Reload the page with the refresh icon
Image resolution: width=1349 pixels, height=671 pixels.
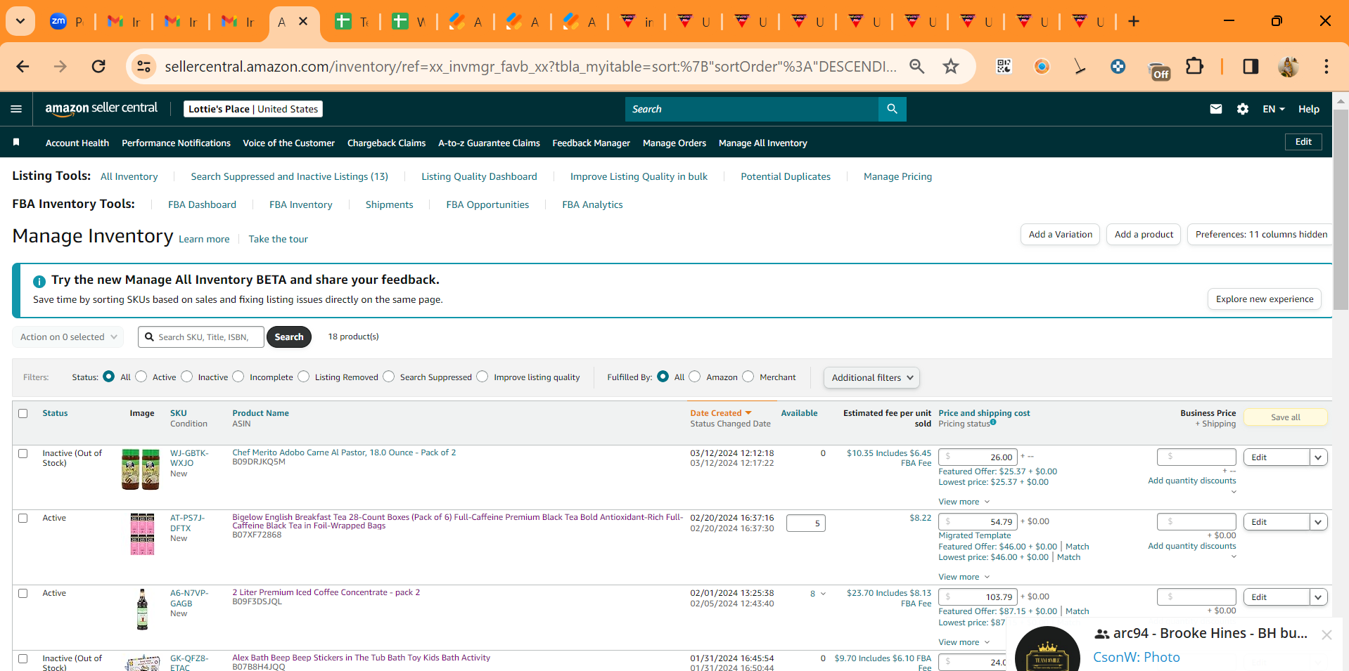[x=98, y=66]
